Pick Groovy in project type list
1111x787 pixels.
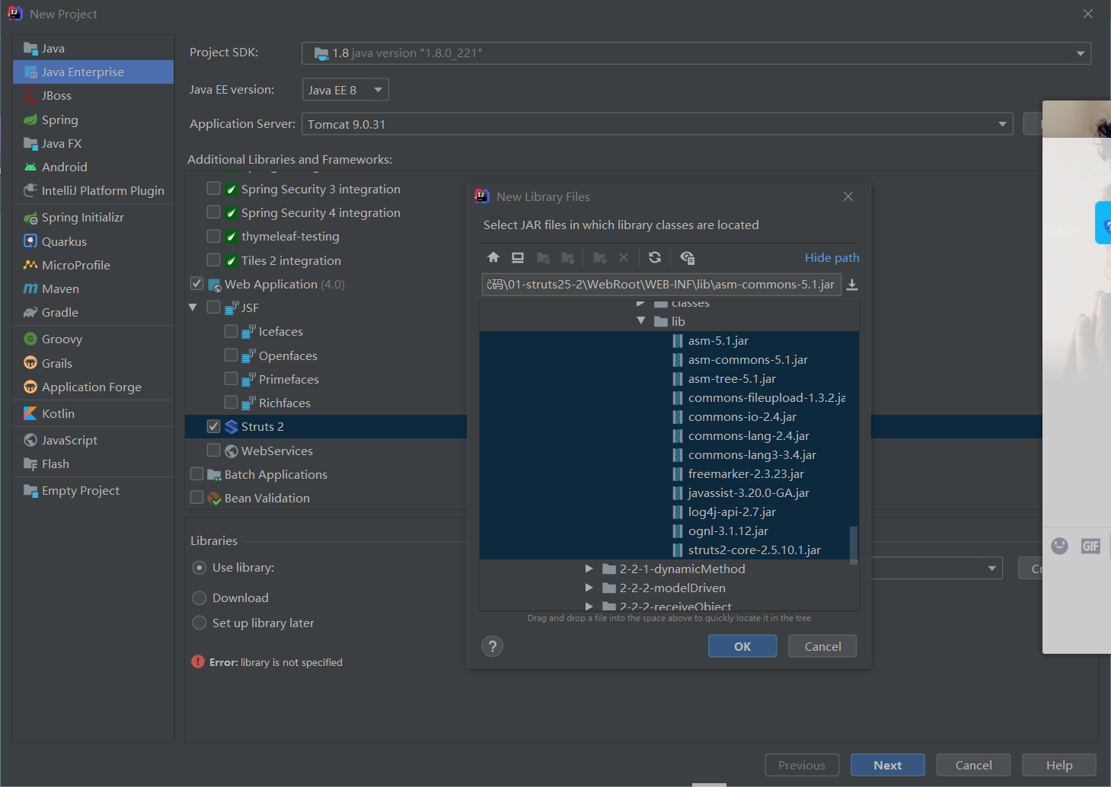pyautogui.click(x=93, y=339)
